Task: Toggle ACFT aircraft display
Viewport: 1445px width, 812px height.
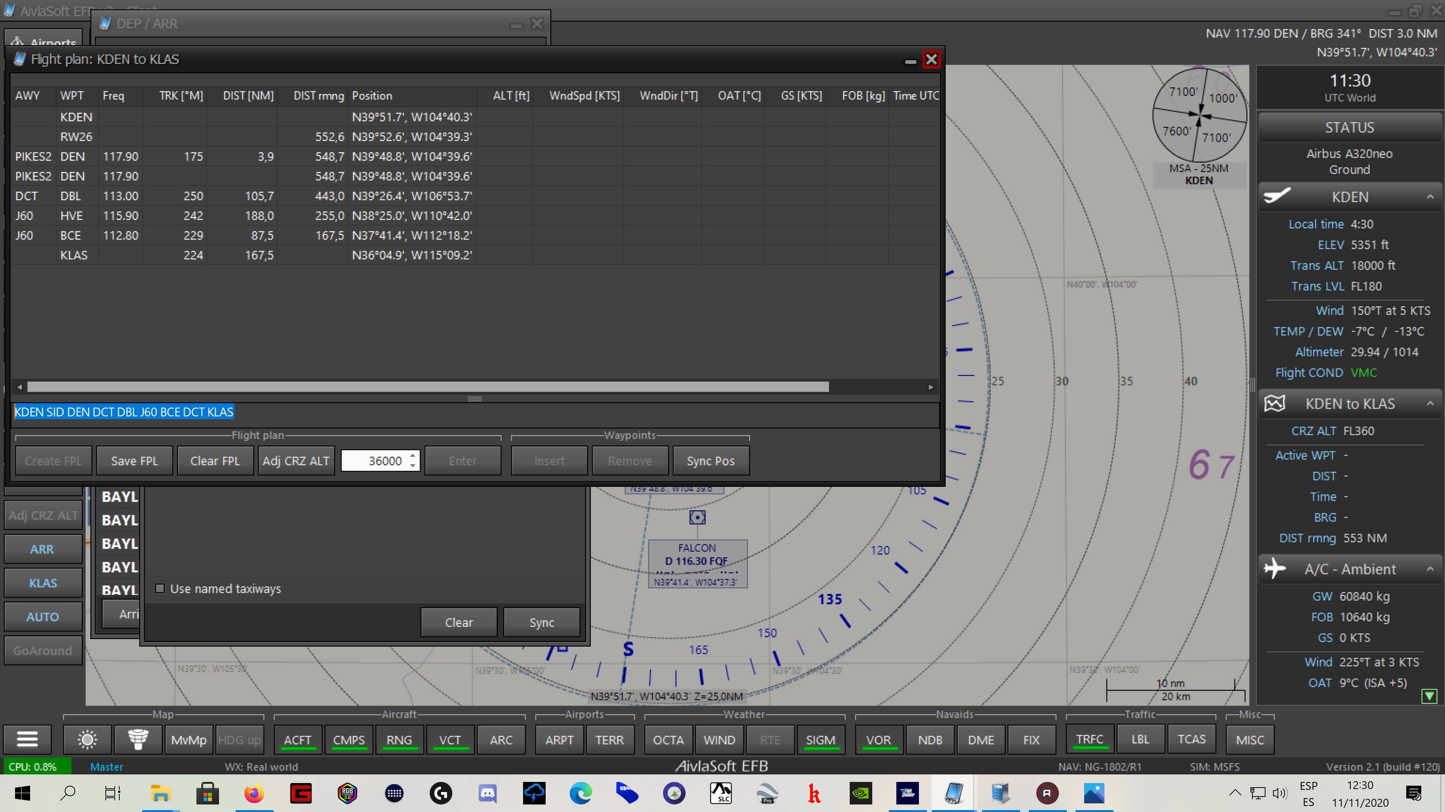Action: coord(297,740)
